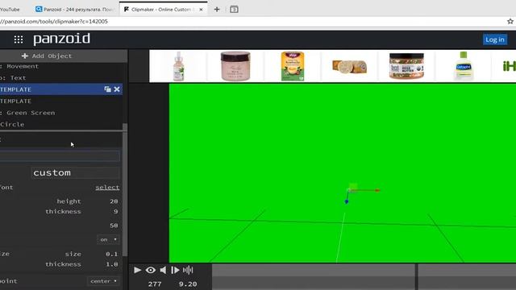Click the custom text field

click(76, 172)
